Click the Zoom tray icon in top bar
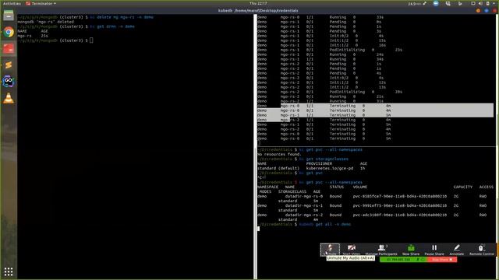 point(436,3)
